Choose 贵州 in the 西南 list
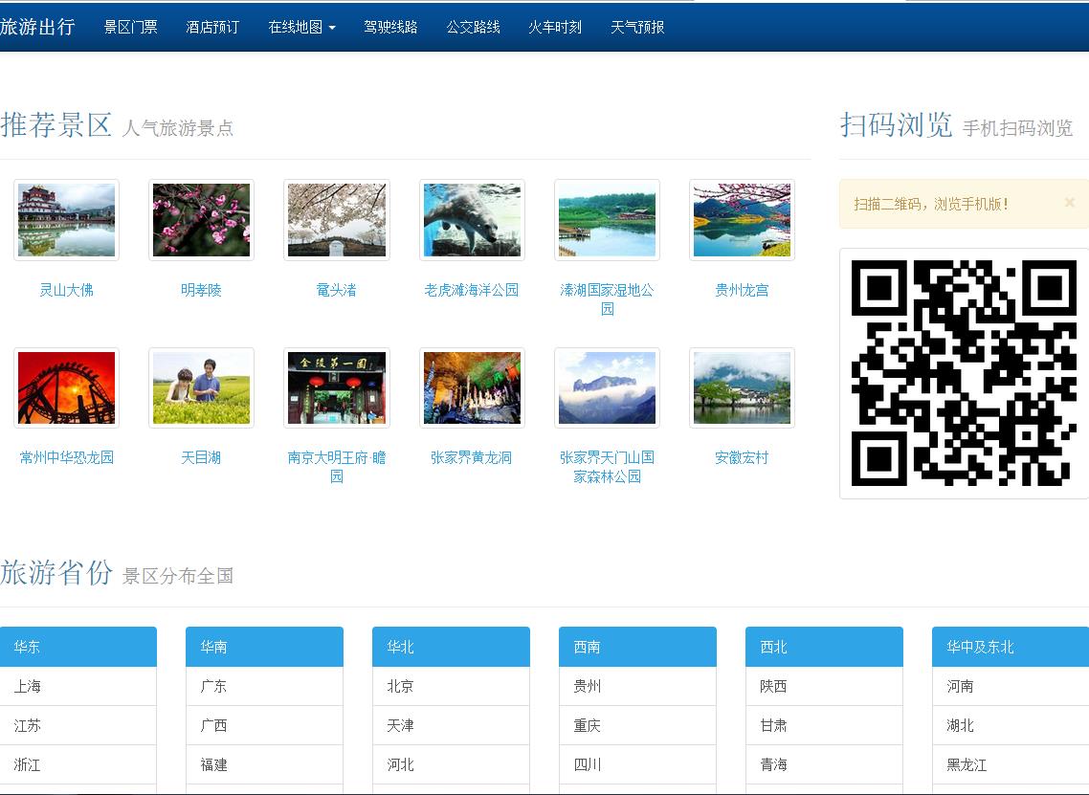Viewport: 1089px width, 795px height. coord(637,687)
